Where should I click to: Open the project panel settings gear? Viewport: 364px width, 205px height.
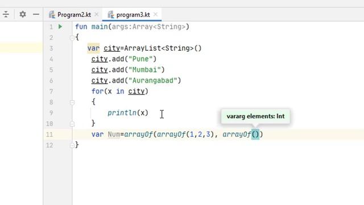click(23, 14)
